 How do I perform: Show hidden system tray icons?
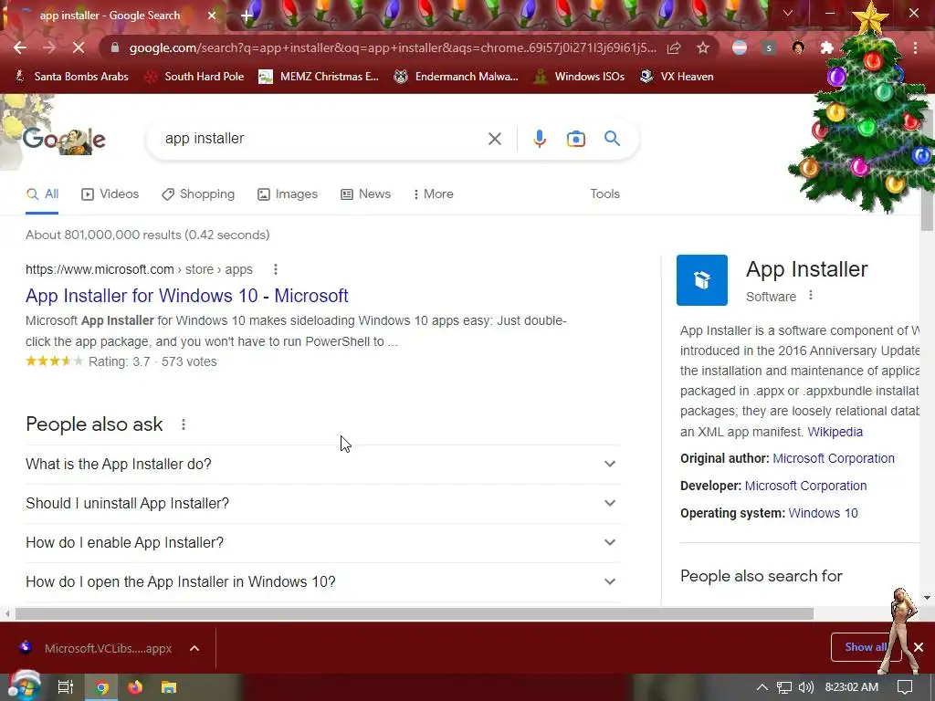click(x=762, y=687)
